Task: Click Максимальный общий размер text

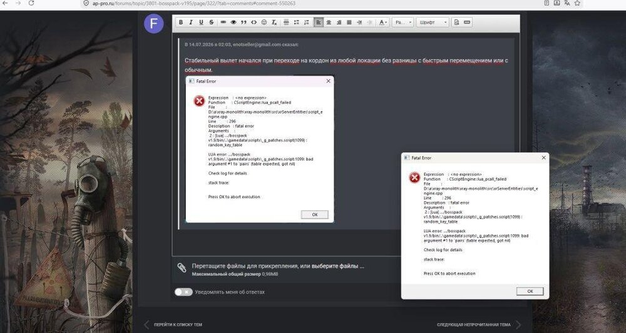Action: pos(227,274)
